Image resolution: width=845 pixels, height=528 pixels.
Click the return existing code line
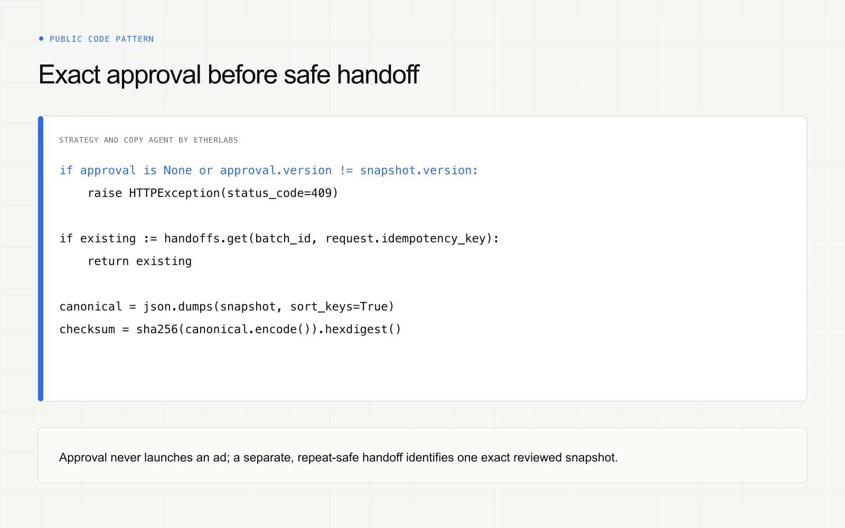click(139, 261)
